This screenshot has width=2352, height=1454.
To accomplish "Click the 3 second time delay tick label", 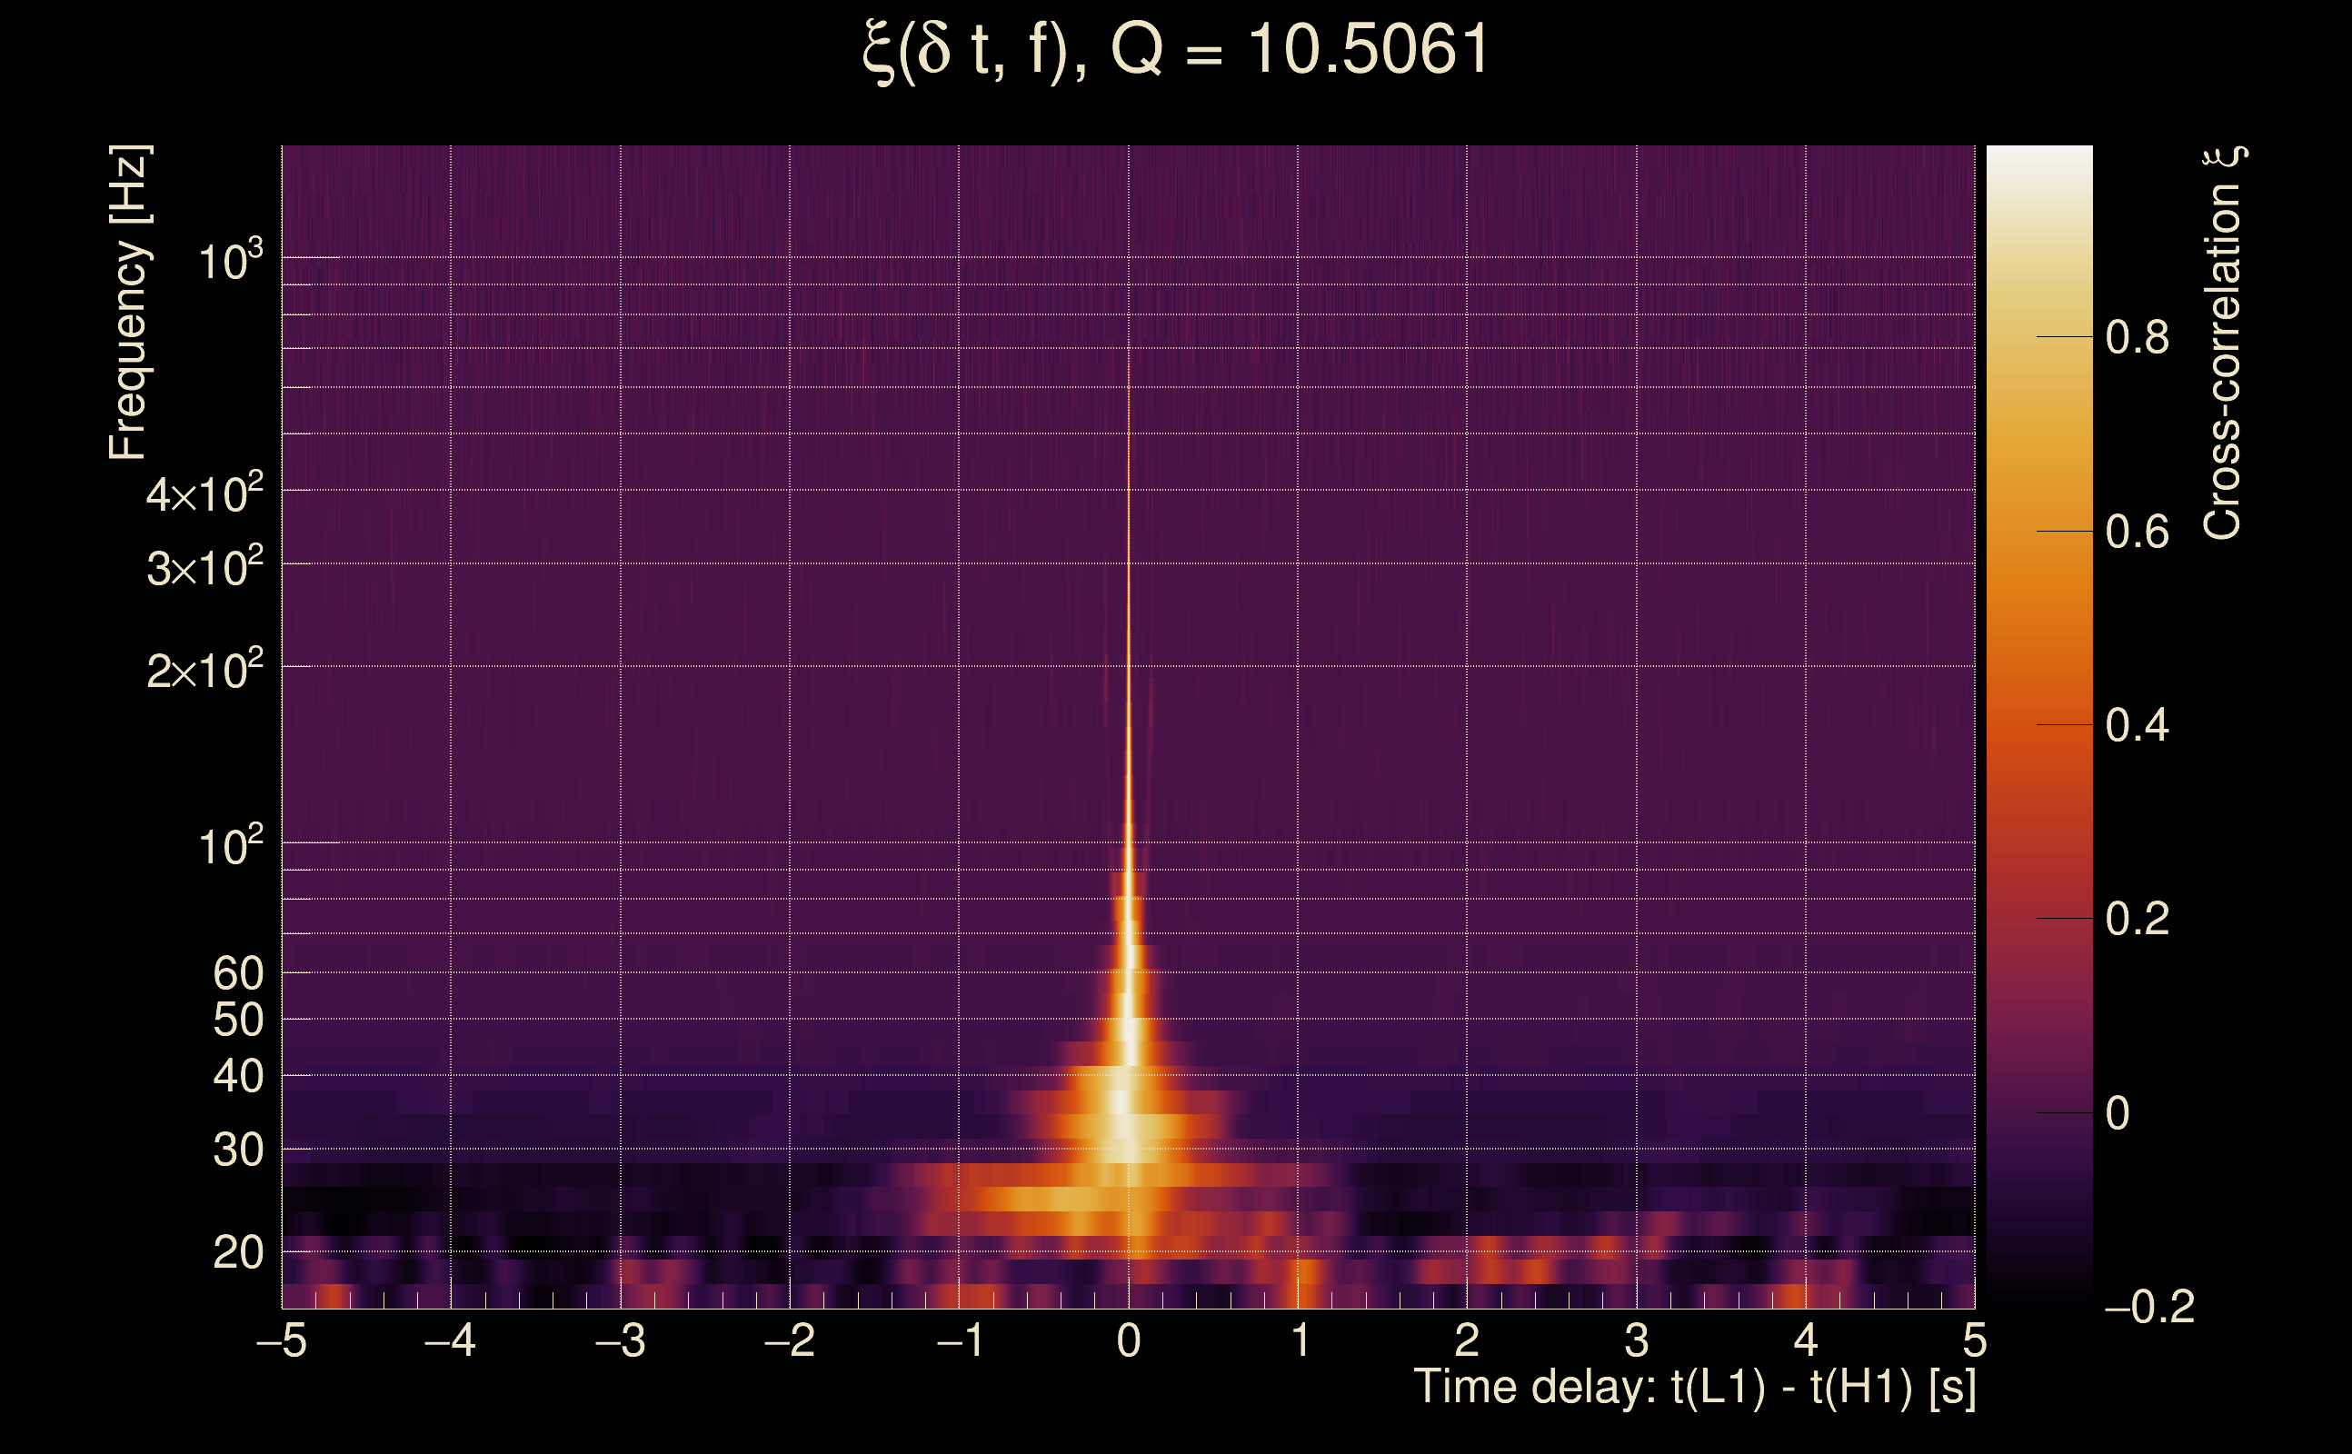I will coord(1637,1340).
